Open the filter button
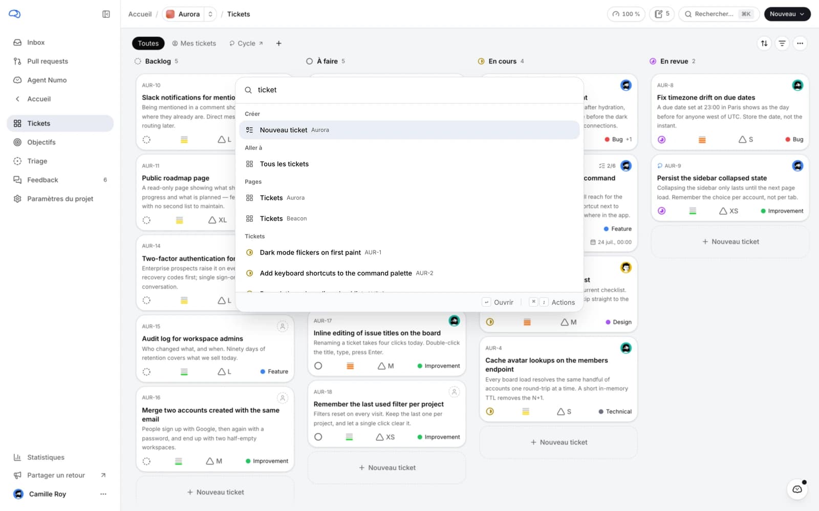 (782, 43)
